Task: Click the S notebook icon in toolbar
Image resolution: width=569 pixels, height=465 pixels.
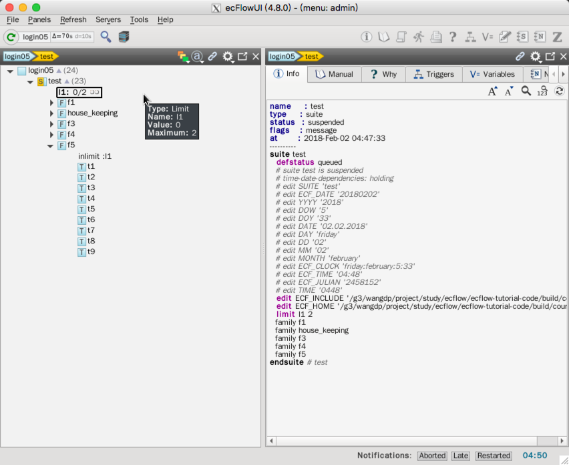Action: tap(522, 37)
